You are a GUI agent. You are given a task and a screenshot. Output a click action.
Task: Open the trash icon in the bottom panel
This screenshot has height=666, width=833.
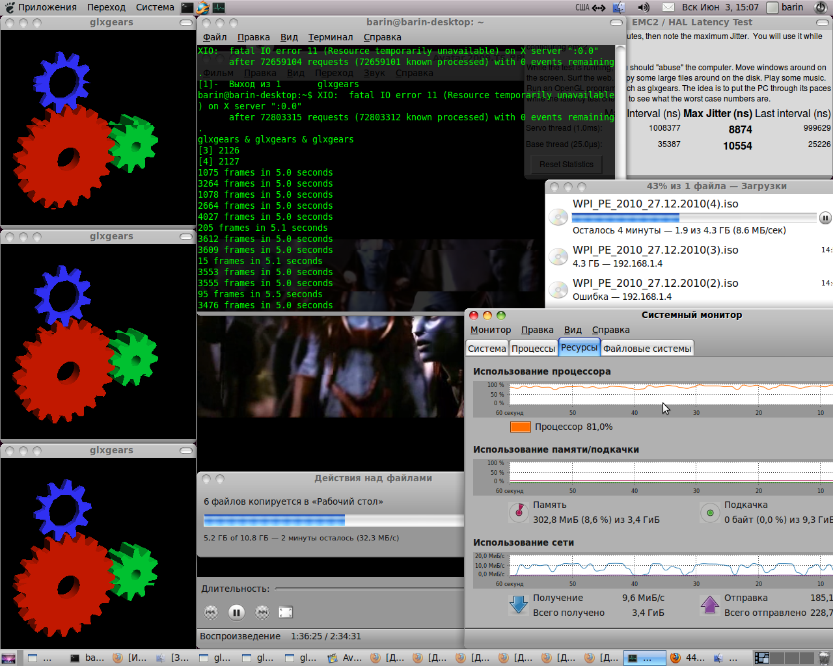(x=824, y=658)
